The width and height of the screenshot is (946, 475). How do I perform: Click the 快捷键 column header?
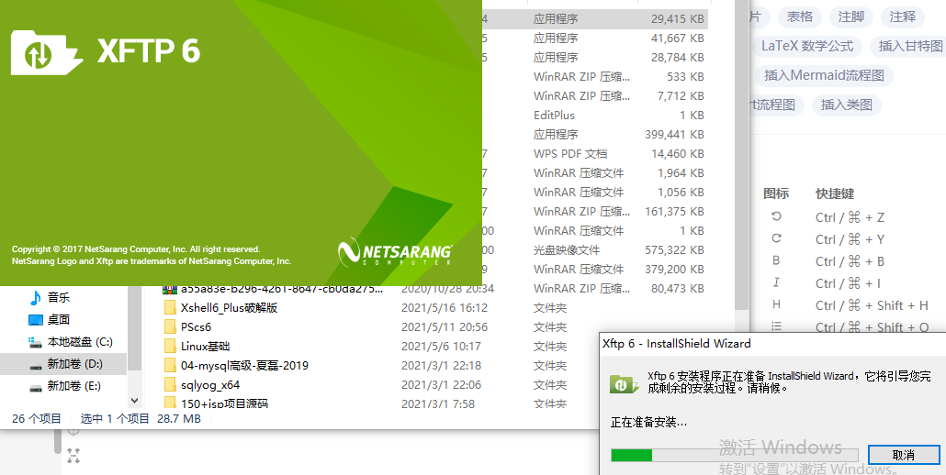835,193
